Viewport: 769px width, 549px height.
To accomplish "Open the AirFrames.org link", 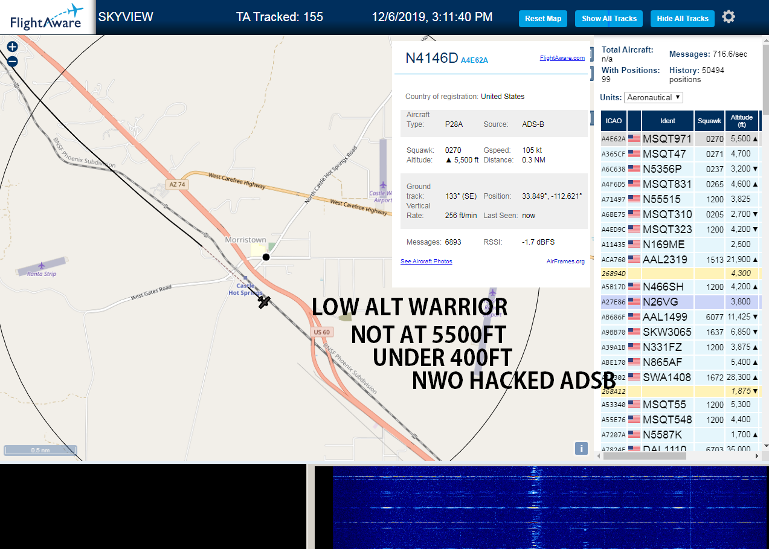I will coord(565,262).
